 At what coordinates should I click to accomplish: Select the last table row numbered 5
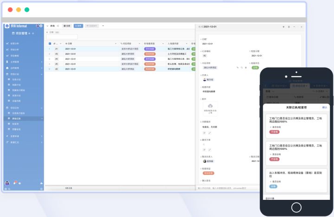pos(74,69)
